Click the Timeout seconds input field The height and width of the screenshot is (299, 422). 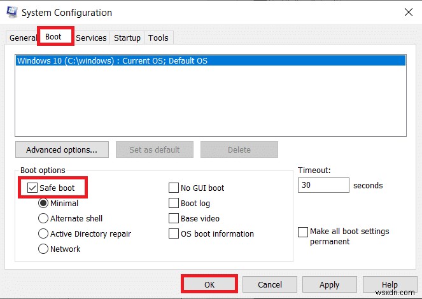point(323,186)
